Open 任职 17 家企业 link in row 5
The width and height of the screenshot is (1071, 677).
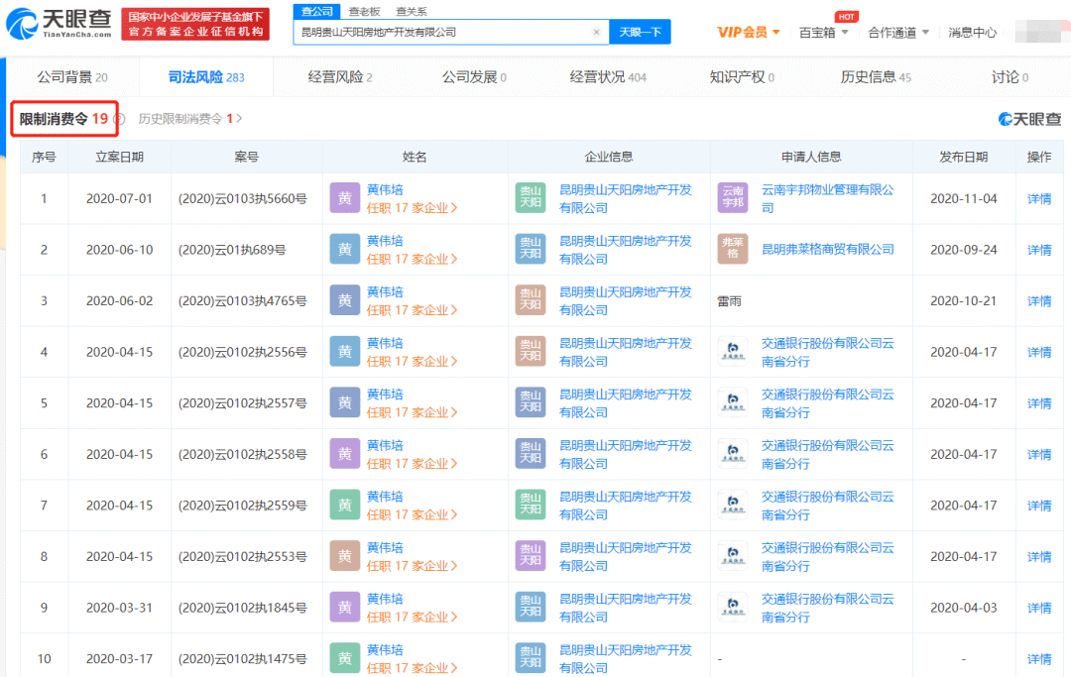pyautogui.click(x=412, y=412)
